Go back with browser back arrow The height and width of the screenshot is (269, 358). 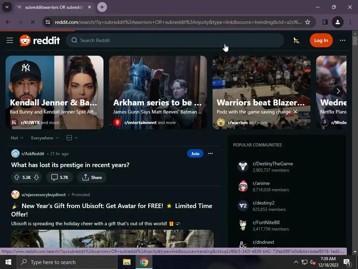click(8, 22)
